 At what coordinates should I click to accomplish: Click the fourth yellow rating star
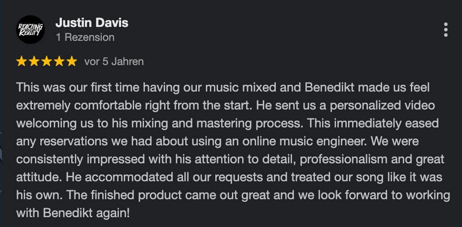pyautogui.click(x=59, y=62)
